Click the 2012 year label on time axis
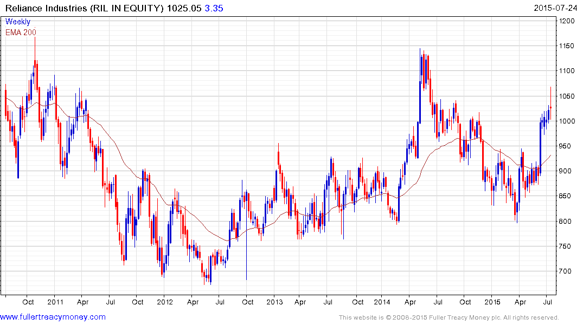Image resolution: width=583 pixels, height=325 pixels. 165,302
